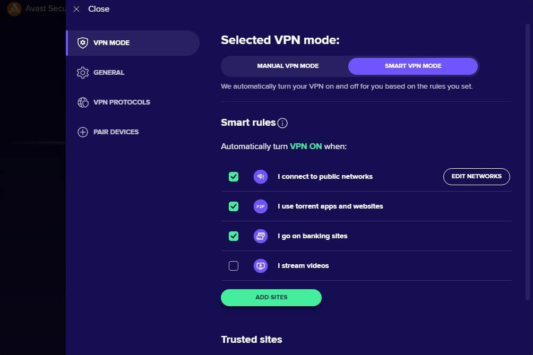Open General settings via the gear icon
Viewport: 533px width, 355px height.
(x=83, y=72)
